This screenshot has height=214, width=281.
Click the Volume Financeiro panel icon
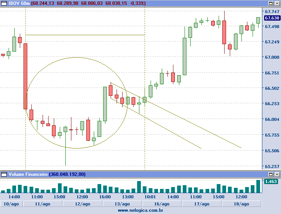(x=4, y=174)
